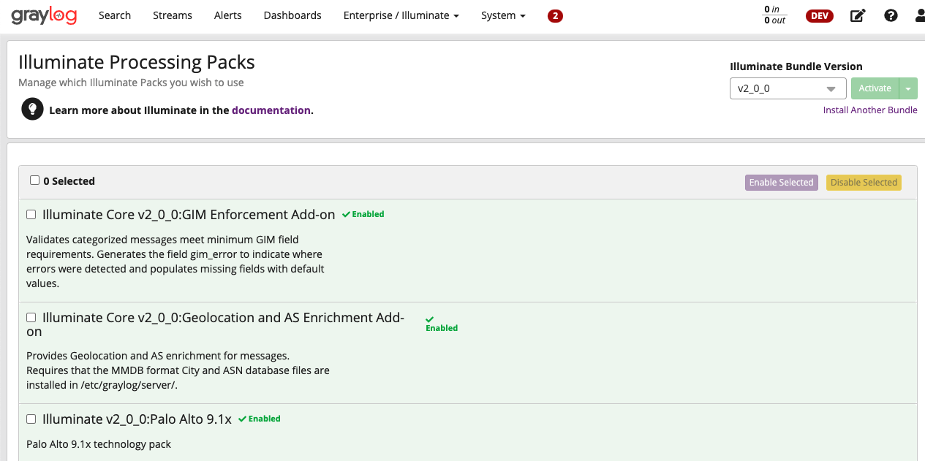Check the Geolocation and AS Enrichment pack

click(x=31, y=318)
